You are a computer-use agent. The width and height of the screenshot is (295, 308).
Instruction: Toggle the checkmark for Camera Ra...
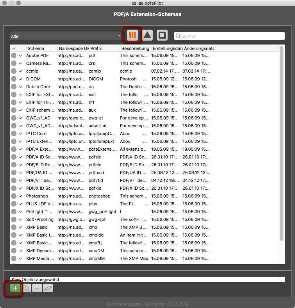point(21,64)
